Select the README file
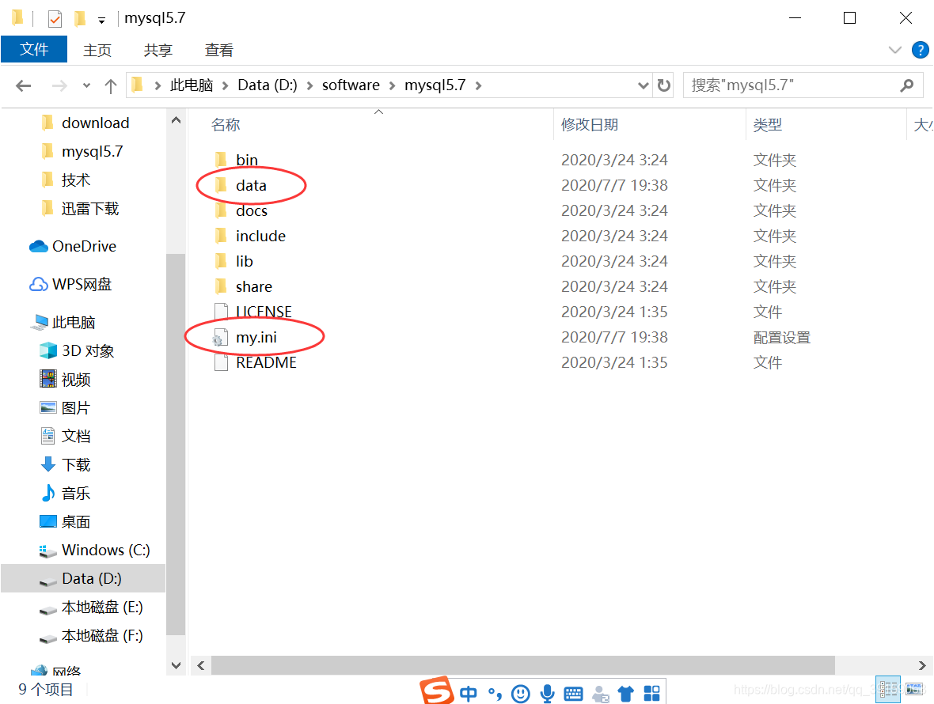The width and height of the screenshot is (934, 704). 266,362
